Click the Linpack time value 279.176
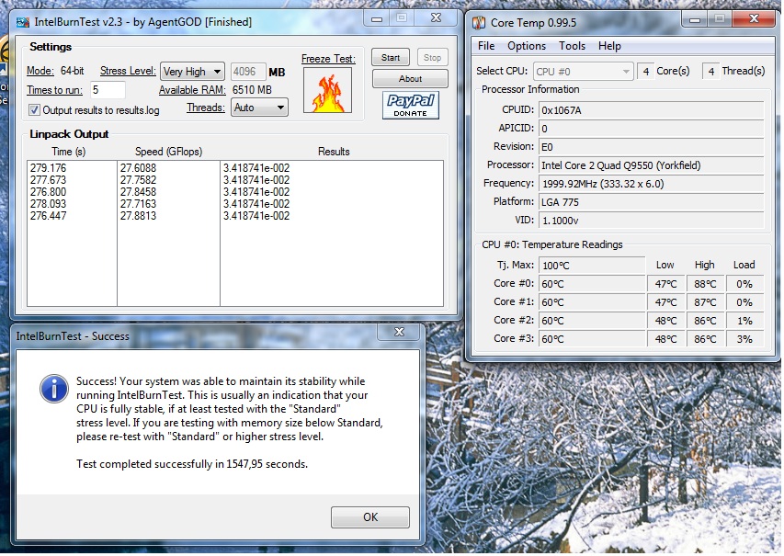 (48, 168)
